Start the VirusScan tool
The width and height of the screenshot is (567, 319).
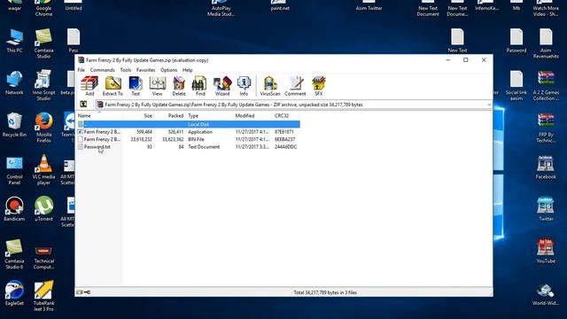[x=270, y=86]
